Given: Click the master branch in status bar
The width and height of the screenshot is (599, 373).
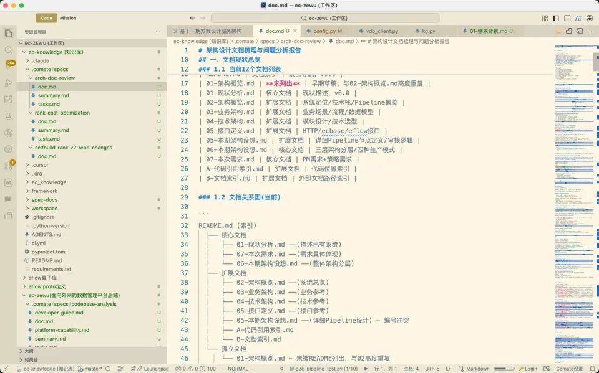Looking at the screenshot, I should point(90,369).
